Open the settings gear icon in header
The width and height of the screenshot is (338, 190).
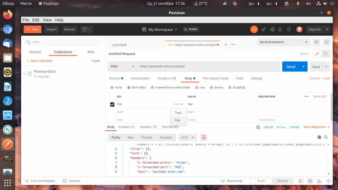pos(272,29)
